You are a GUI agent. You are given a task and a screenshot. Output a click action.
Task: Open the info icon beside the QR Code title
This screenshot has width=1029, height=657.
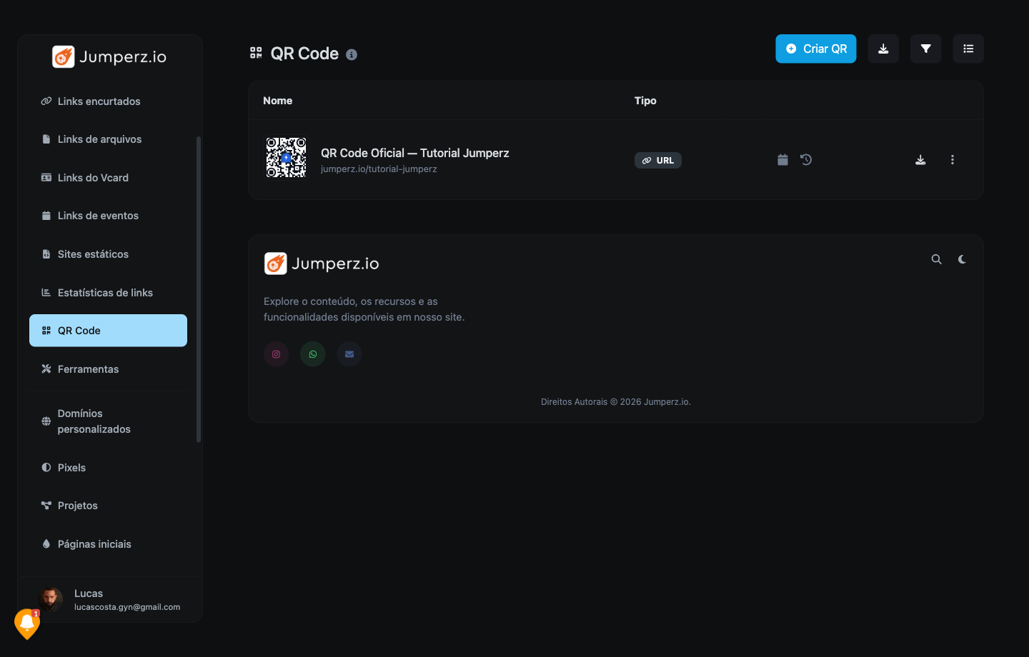[x=352, y=54]
